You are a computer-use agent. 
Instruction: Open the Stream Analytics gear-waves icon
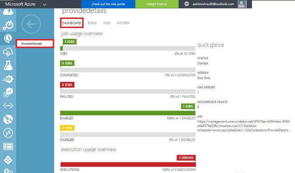[8, 79]
